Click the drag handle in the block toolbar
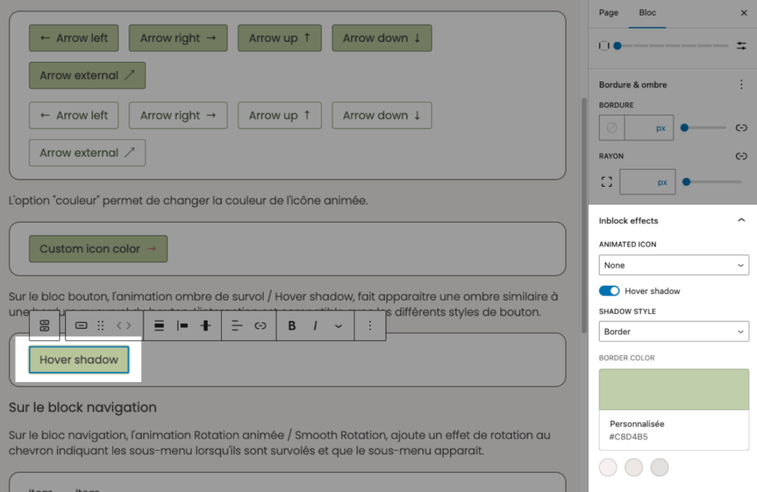 click(101, 326)
